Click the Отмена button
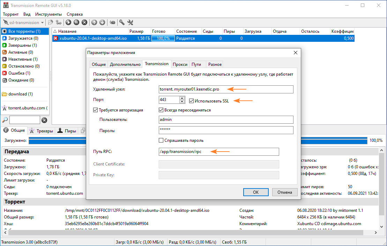 tap(284, 192)
